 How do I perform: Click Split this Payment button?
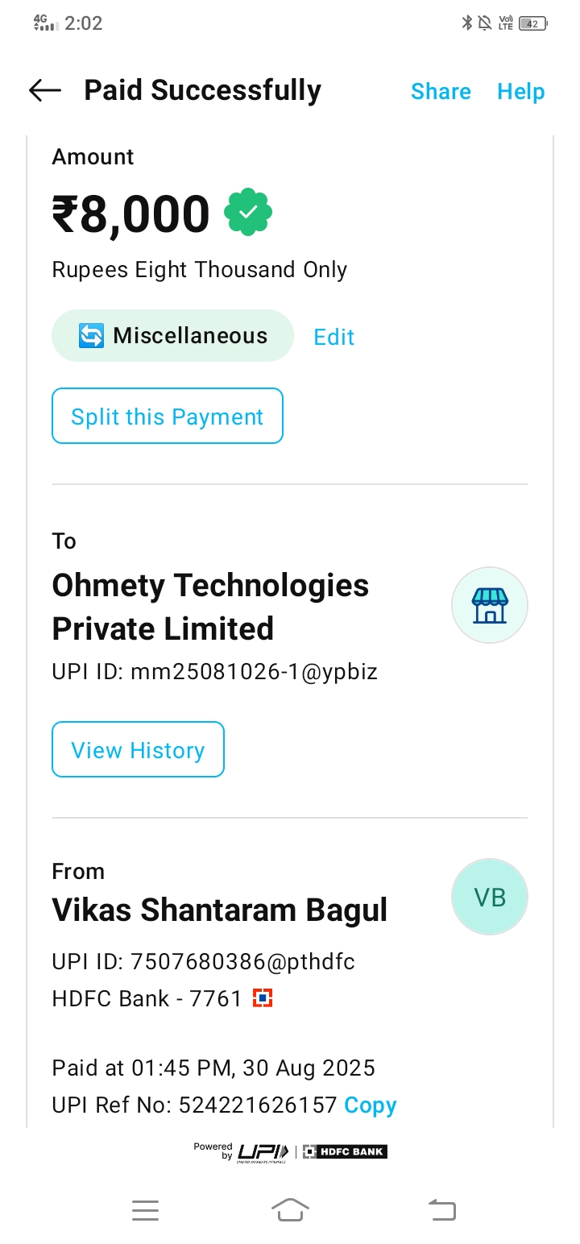[x=168, y=417]
